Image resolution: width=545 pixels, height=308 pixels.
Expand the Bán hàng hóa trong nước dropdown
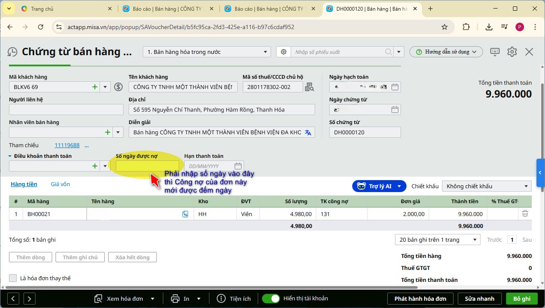pyautogui.click(x=265, y=52)
